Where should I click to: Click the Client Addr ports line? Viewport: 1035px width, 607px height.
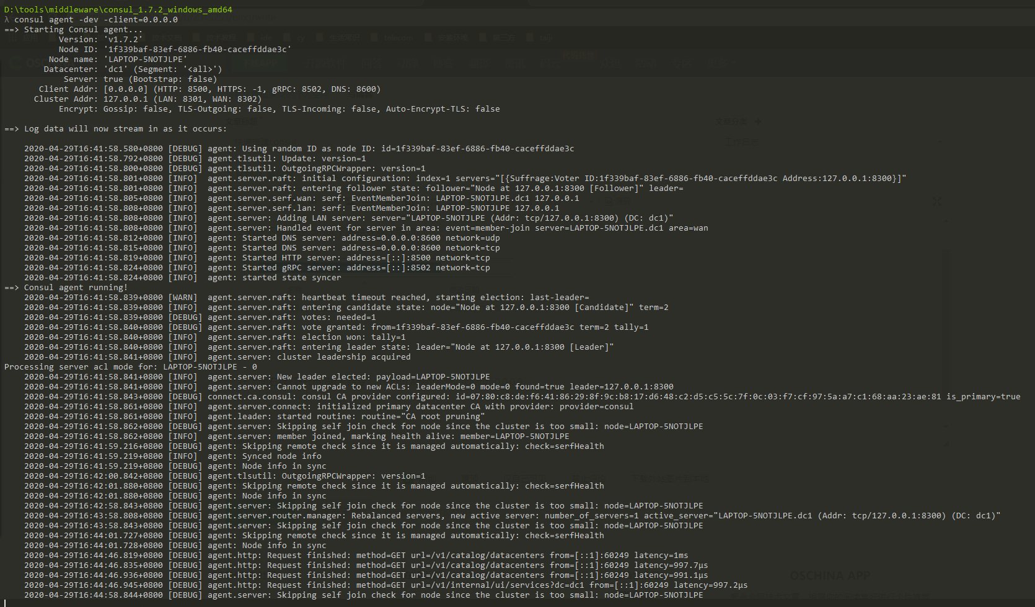[x=242, y=89]
